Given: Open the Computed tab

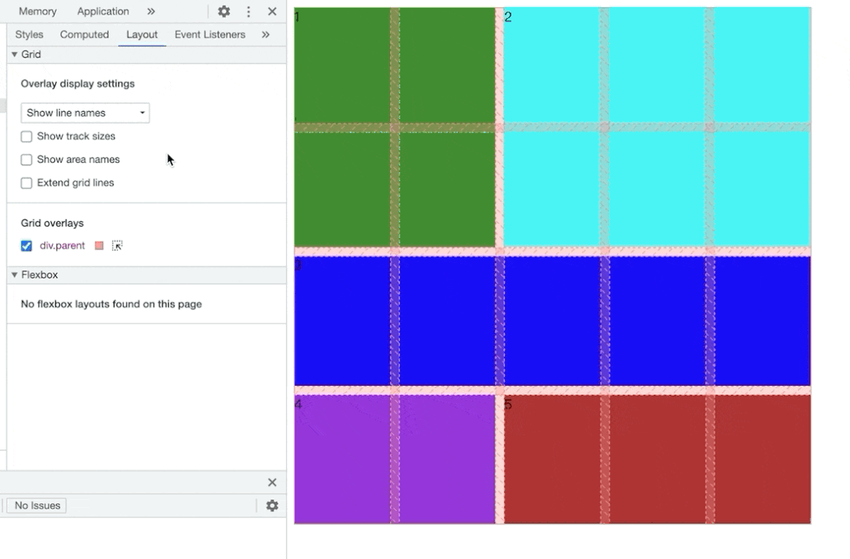Looking at the screenshot, I should 84,35.
